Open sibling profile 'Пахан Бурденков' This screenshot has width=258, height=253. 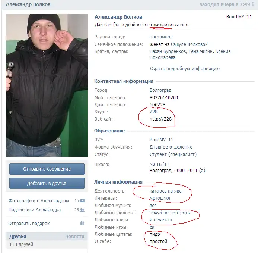[168, 51]
